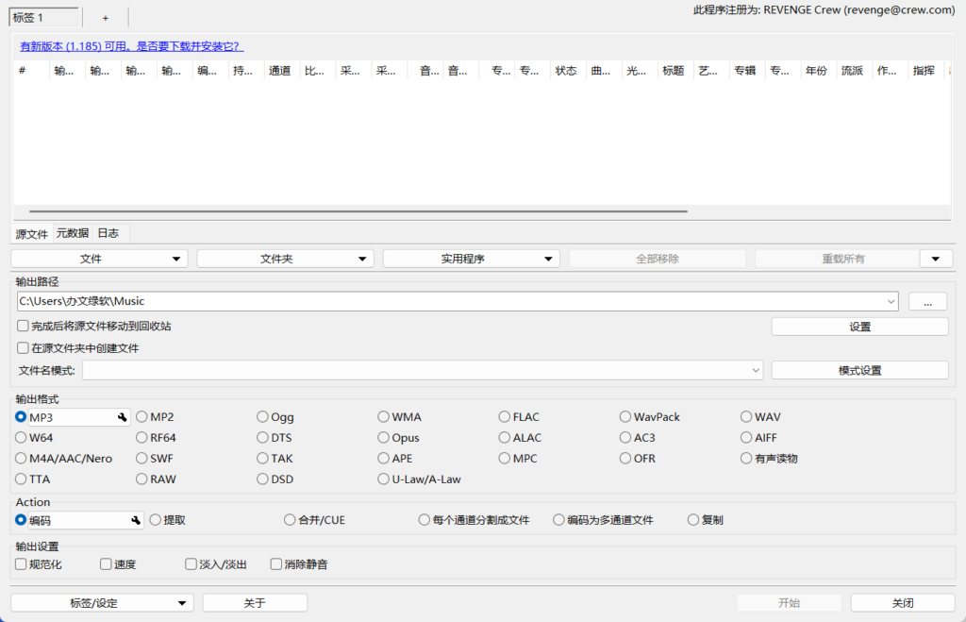The image size is (966, 622).
Task: Expand the 文件名模式 combo box arrow
Action: 756,371
